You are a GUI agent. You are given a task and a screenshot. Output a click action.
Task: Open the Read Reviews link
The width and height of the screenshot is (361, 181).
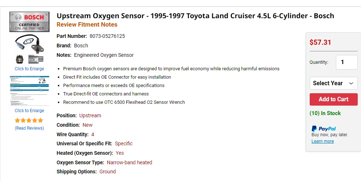29,128
